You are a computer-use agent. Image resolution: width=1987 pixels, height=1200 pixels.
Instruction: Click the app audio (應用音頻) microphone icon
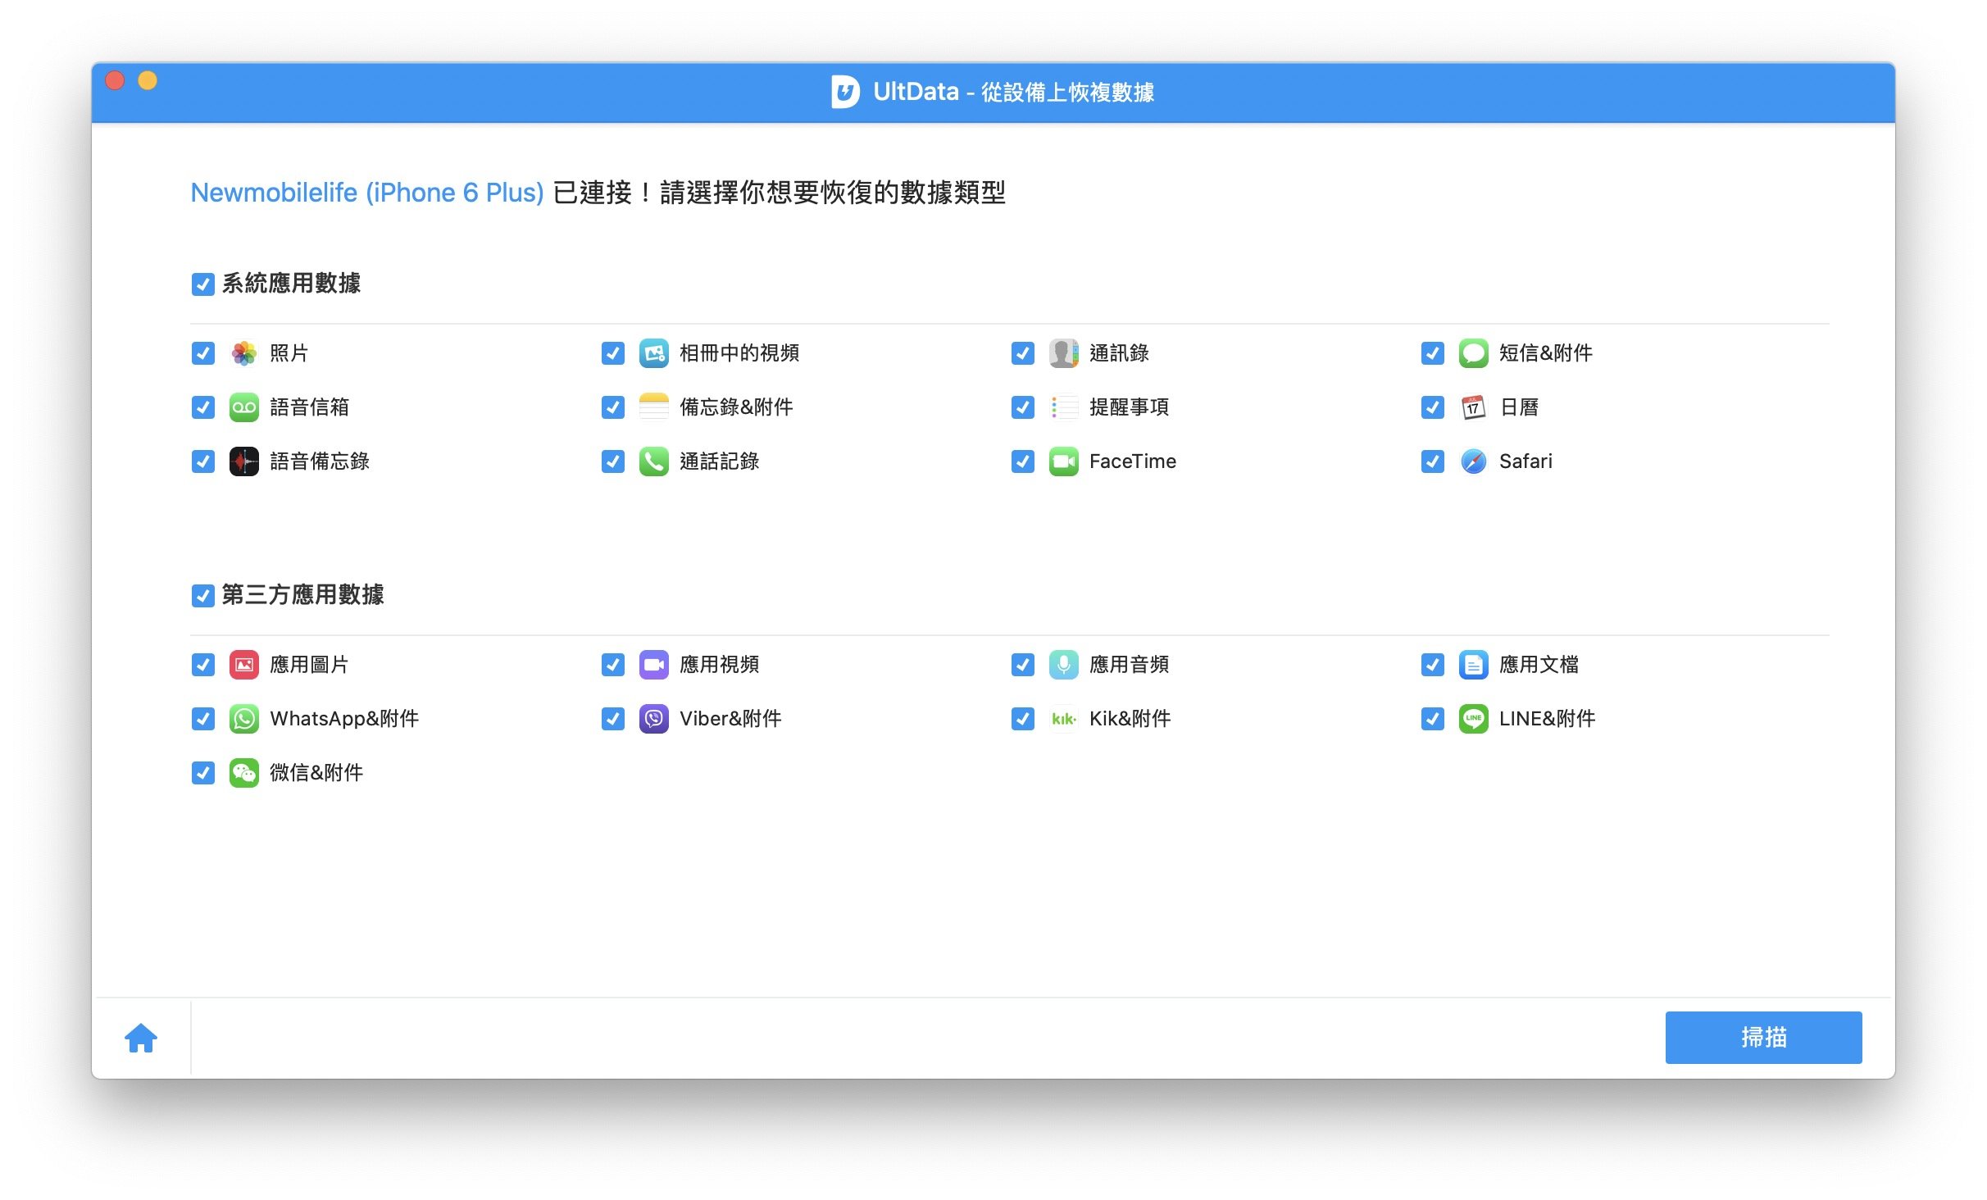point(1063,665)
